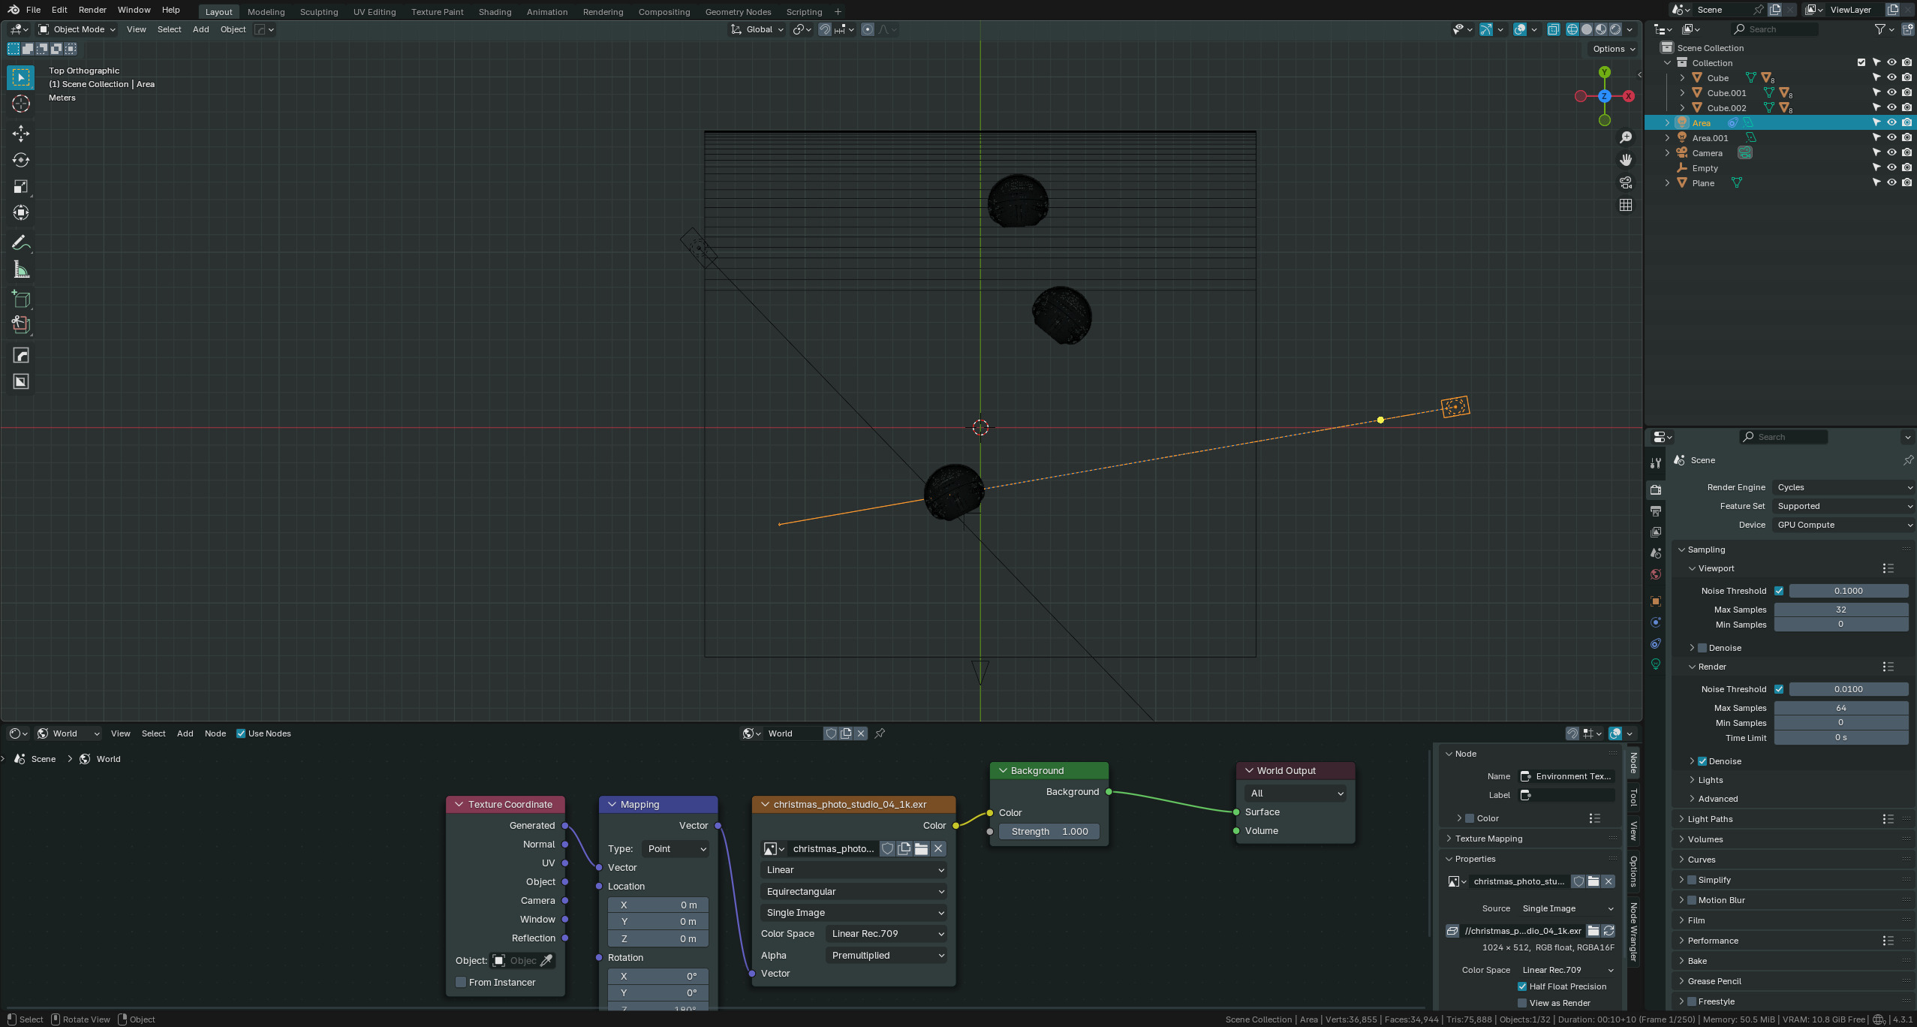
Task: Select the Measure tool
Action: pos(21,270)
